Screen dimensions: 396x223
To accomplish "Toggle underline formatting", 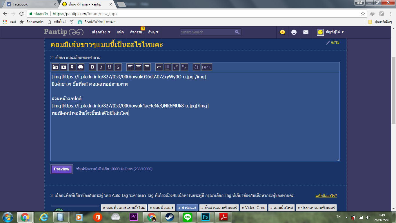I will tap(109, 67).
